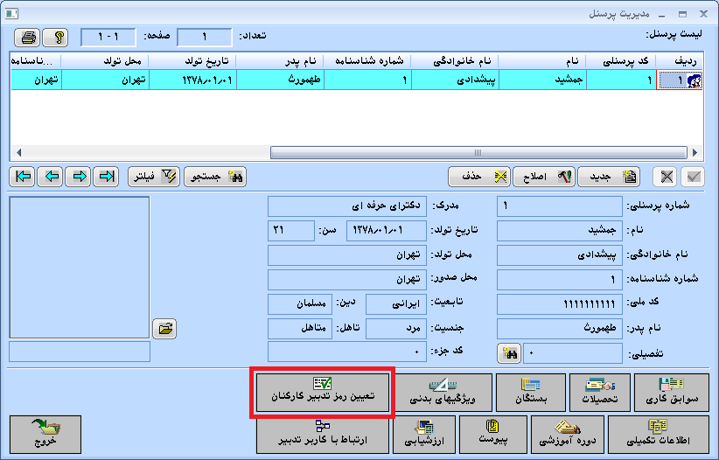This screenshot has width=719, height=460.
Task: Click the تفصیلی input field
Action: [x=573, y=352]
